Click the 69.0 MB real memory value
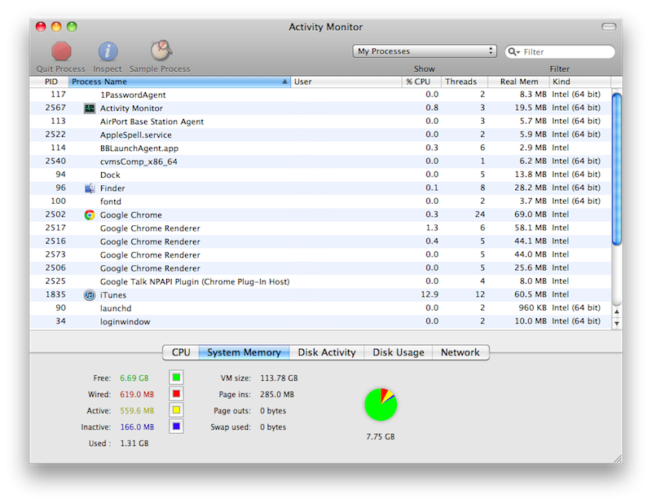 (x=531, y=214)
